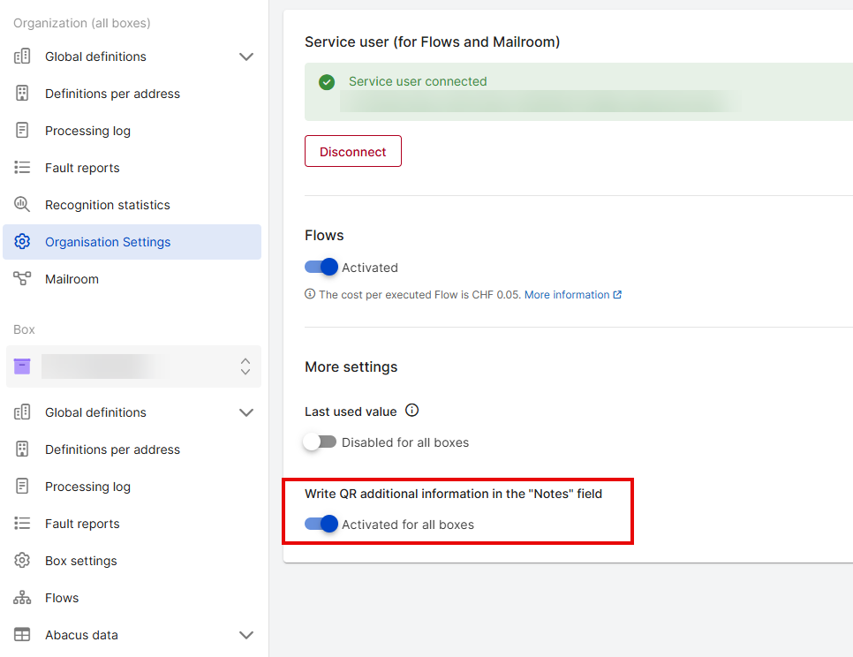The image size is (853, 657).
Task: Open the Box selector dropdown arrows
Action: click(x=245, y=366)
